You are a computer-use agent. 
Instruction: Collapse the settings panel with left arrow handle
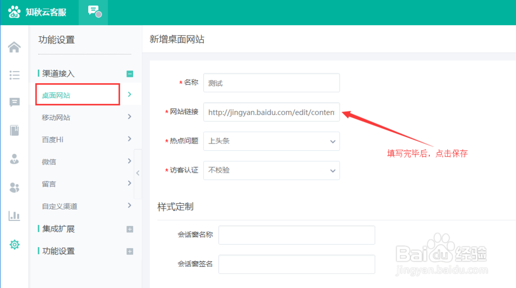(x=138, y=173)
